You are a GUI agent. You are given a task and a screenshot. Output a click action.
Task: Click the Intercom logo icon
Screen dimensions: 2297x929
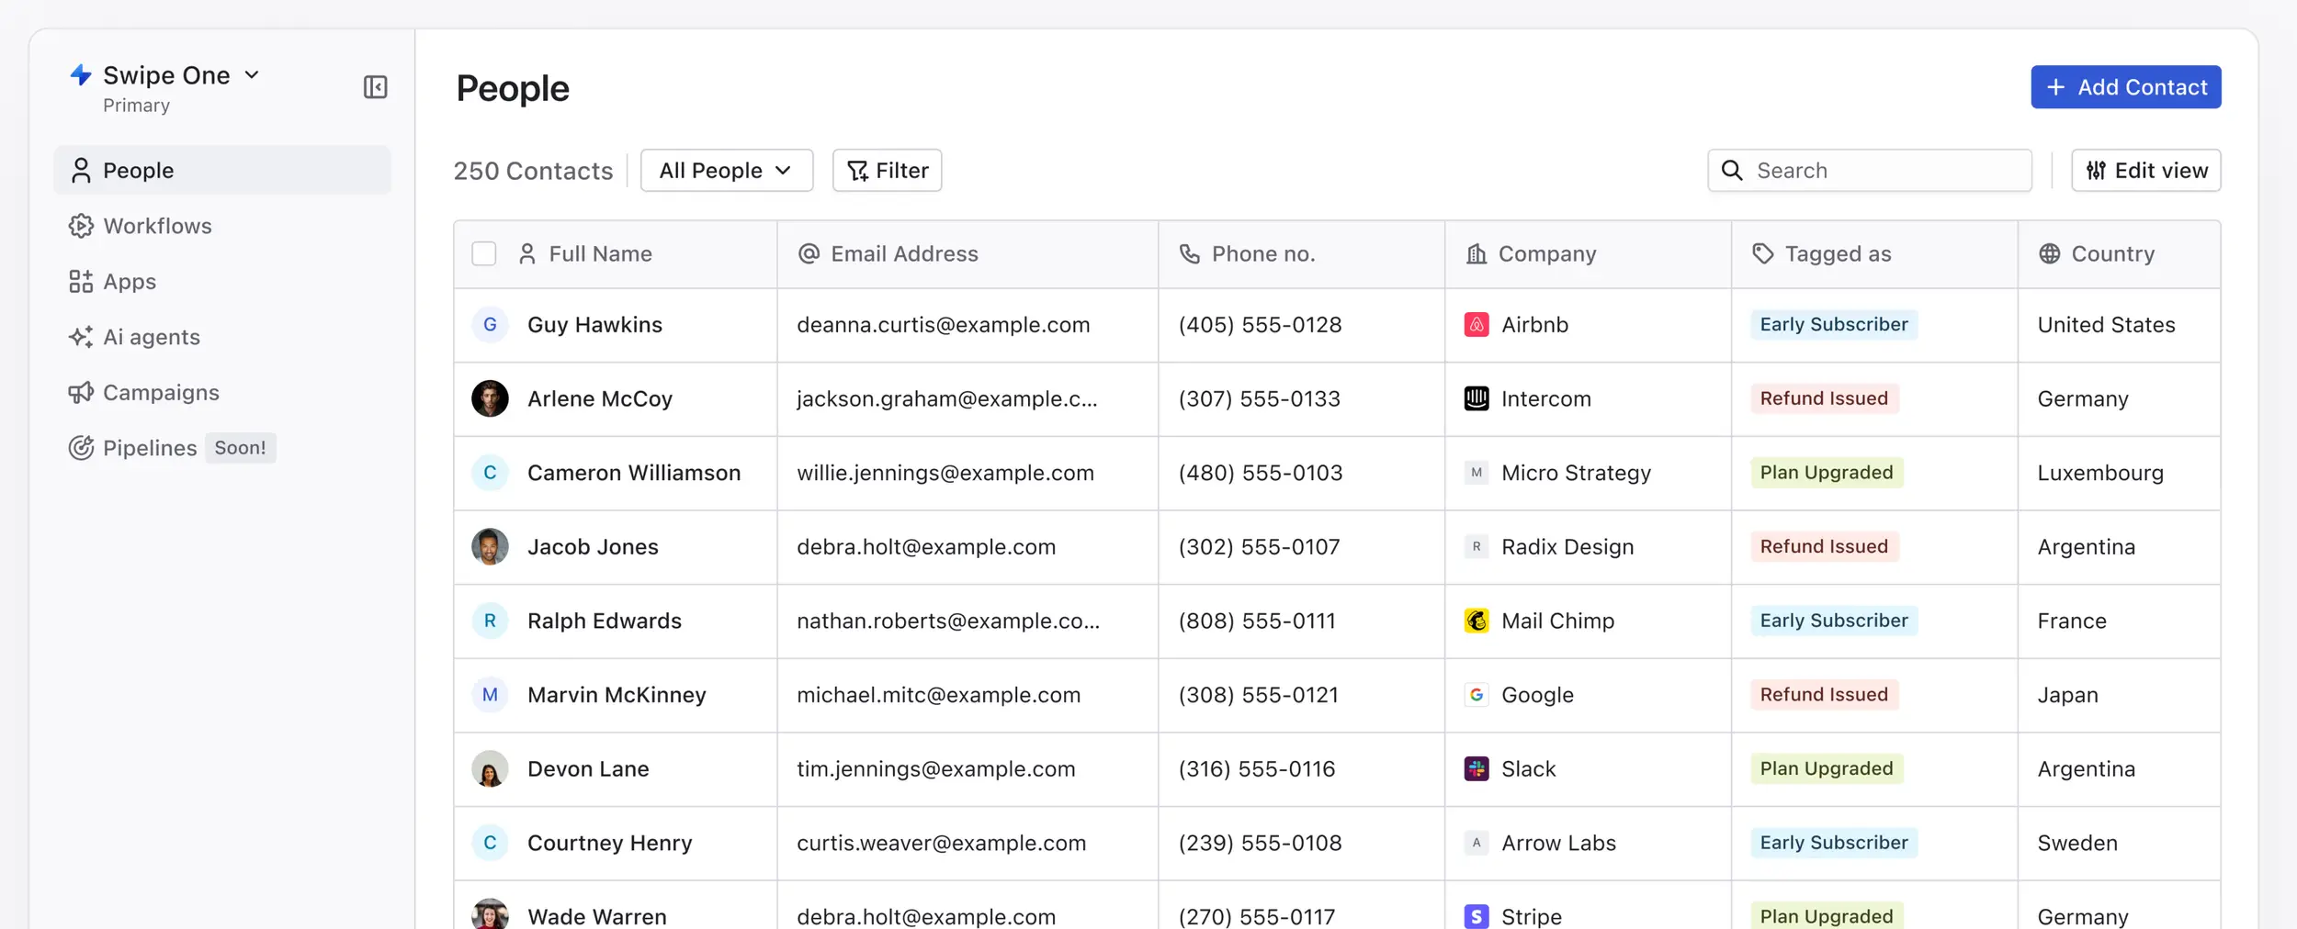coord(1476,398)
